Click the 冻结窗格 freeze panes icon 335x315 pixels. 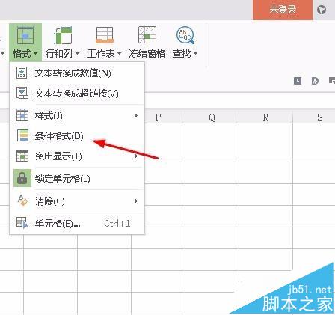[x=147, y=35]
